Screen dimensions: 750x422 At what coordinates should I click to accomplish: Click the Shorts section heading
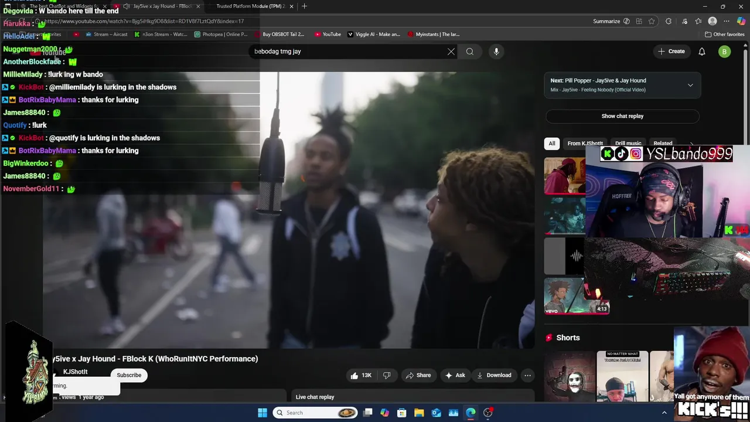[x=568, y=338]
